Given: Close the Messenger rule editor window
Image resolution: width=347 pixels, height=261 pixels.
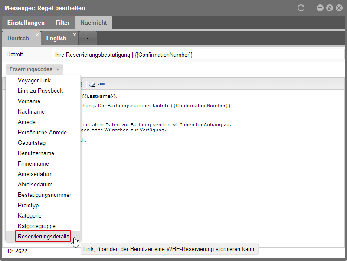Looking at the screenshot, I should (339, 8).
